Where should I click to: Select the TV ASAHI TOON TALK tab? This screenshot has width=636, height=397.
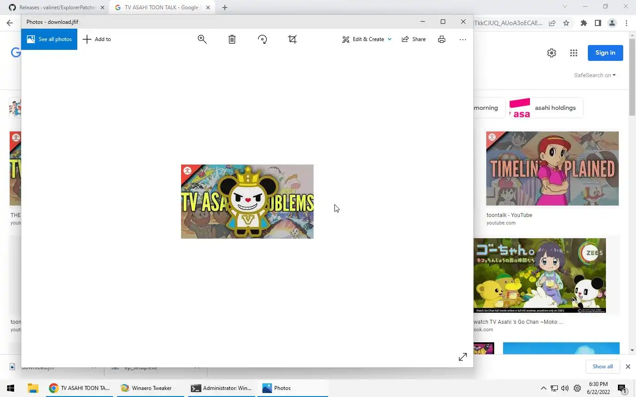(x=161, y=7)
